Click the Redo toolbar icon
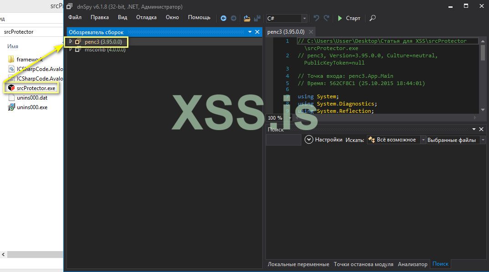Viewport: 489px width, 272px height. [x=326, y=18]
